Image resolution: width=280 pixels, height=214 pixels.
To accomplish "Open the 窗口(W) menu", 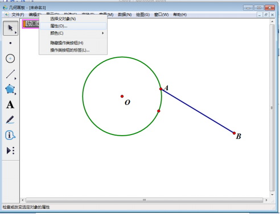I will pos(162,15).
